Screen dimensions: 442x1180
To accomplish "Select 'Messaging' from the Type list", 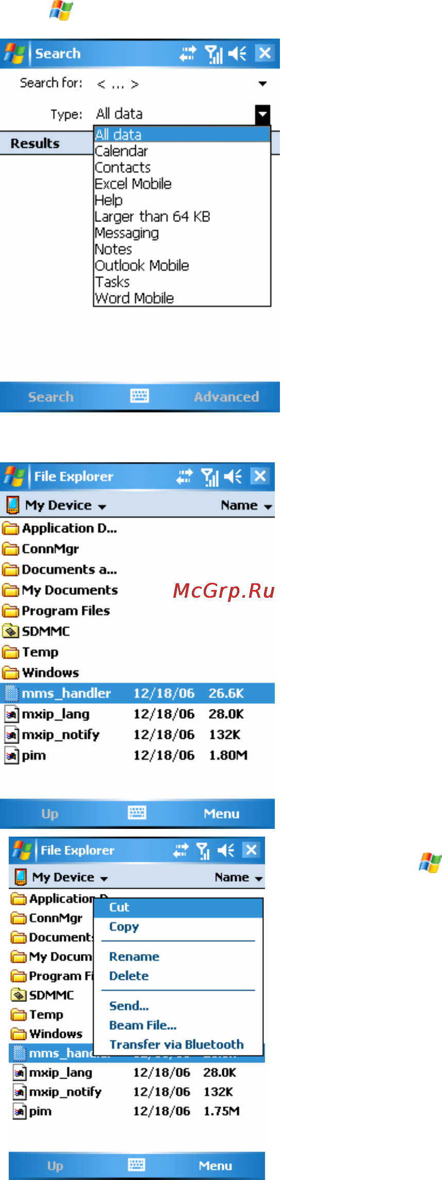I will click(x=182, y=233).
